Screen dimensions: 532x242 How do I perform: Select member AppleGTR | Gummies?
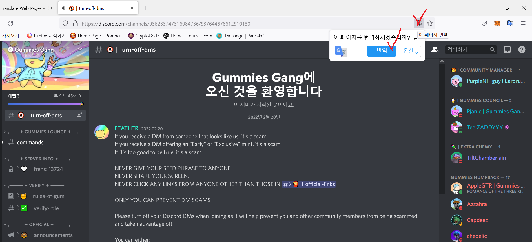pyautogui.click(x=488, y=188)
